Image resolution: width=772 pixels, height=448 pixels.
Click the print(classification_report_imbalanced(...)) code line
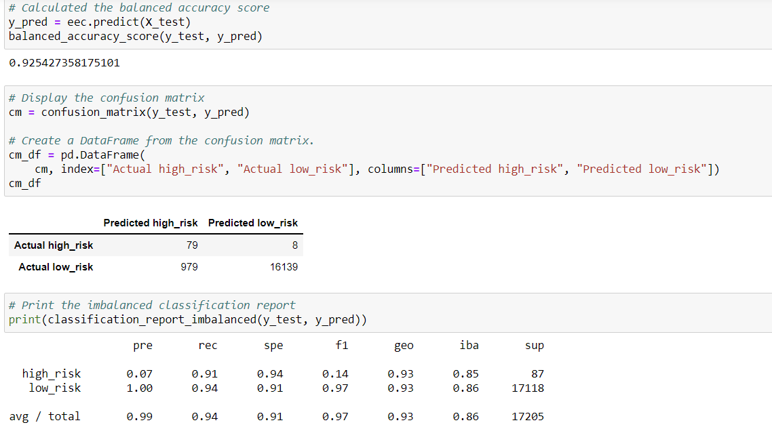click(x=188, y=320)
